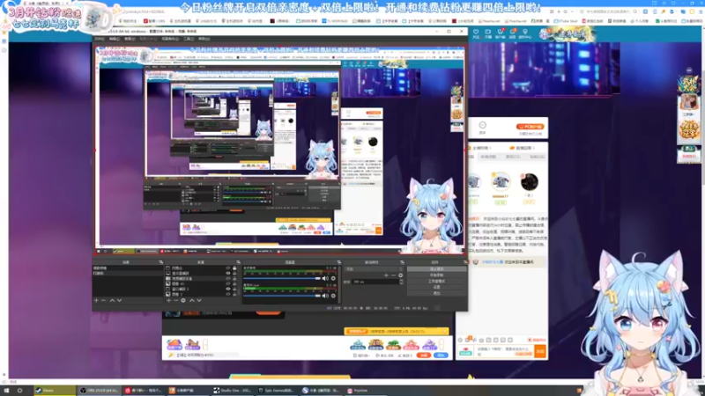Toggle lock on first source row
Screen dimensions: 705x396
point(234,268)
